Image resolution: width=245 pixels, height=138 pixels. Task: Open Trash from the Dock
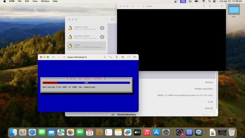(x=232, y=132)
